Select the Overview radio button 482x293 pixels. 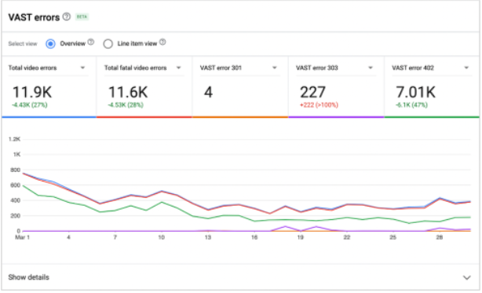[51, 44]
